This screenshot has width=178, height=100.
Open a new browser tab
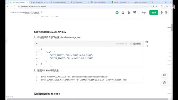coord(153,2)
